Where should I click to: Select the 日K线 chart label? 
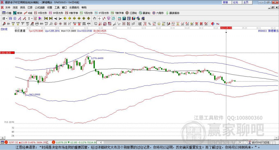tap(4, 29)
